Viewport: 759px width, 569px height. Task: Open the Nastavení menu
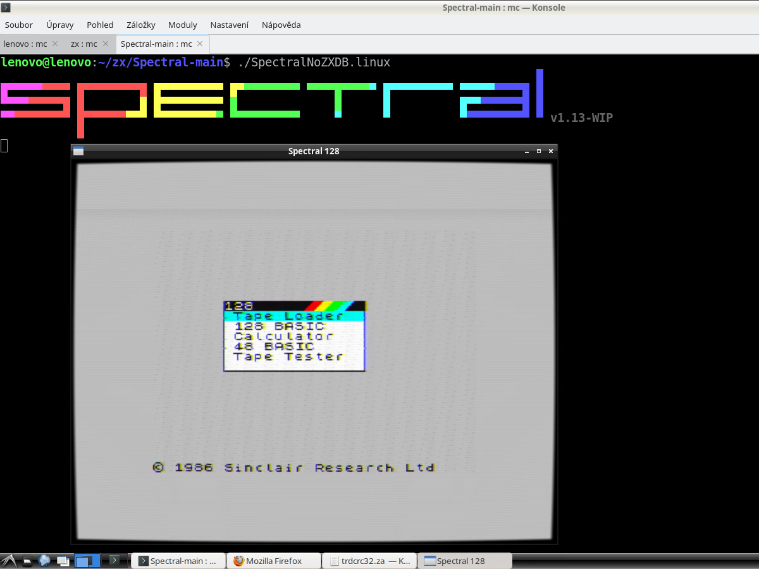click(x=230, y=25)
